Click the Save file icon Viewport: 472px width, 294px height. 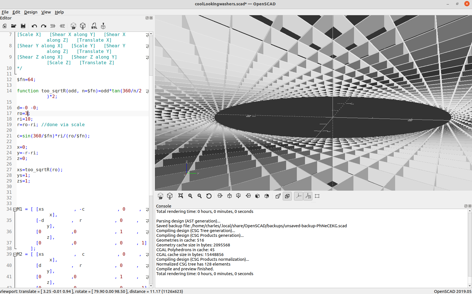pos(23,26)
